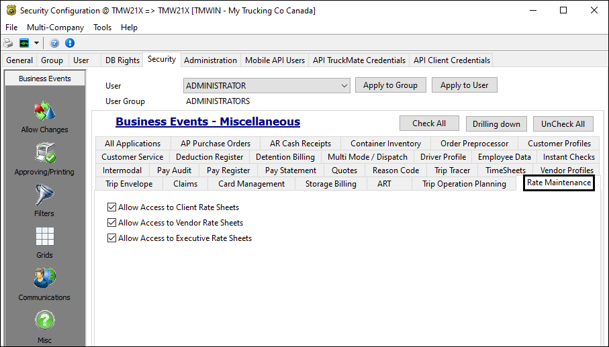Viewport: 609px width, 347px height.
Task: Select the Order Preprocessor tab
Action: [474, 143]
